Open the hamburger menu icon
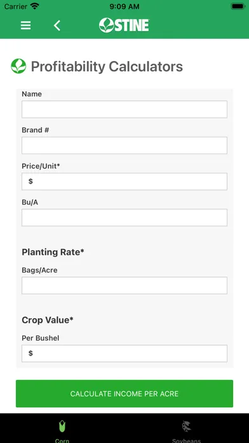 (25, 25)
